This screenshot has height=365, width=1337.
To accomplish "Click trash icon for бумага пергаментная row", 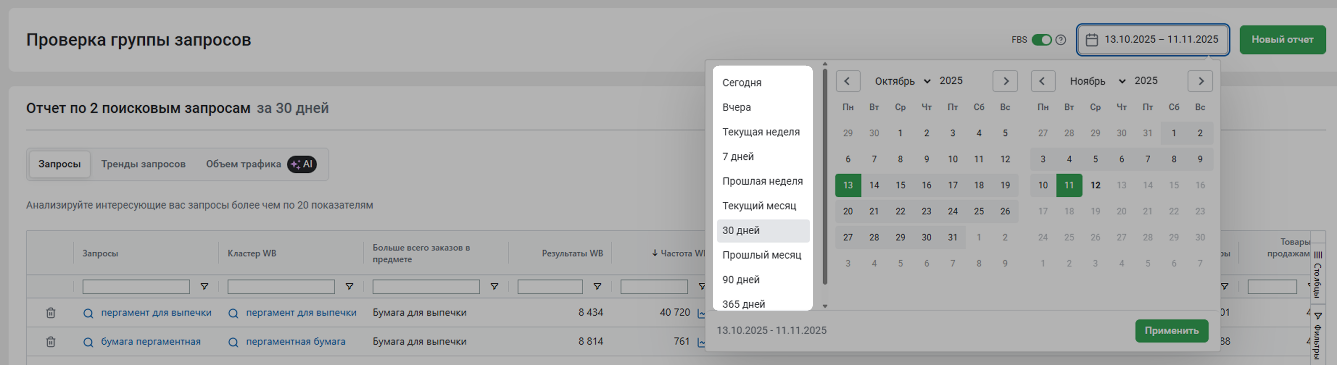I will 50,342.
